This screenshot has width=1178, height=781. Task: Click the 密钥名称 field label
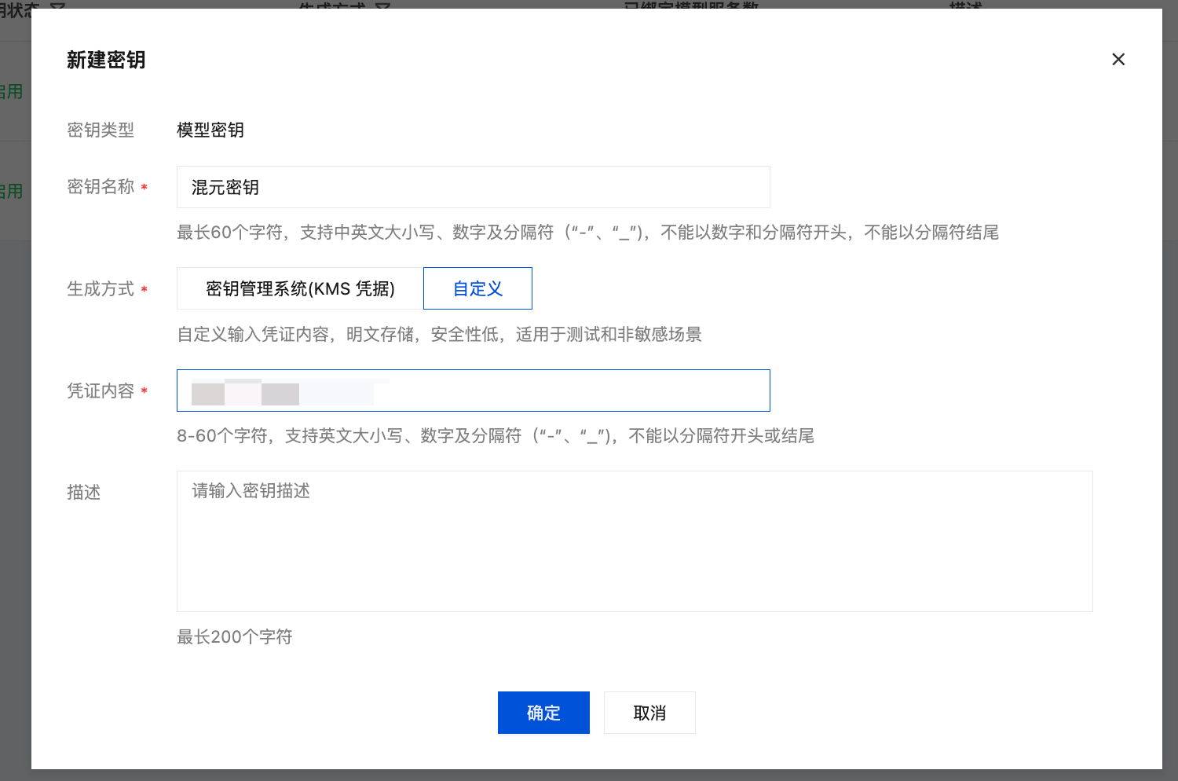(x=101, y=187)
